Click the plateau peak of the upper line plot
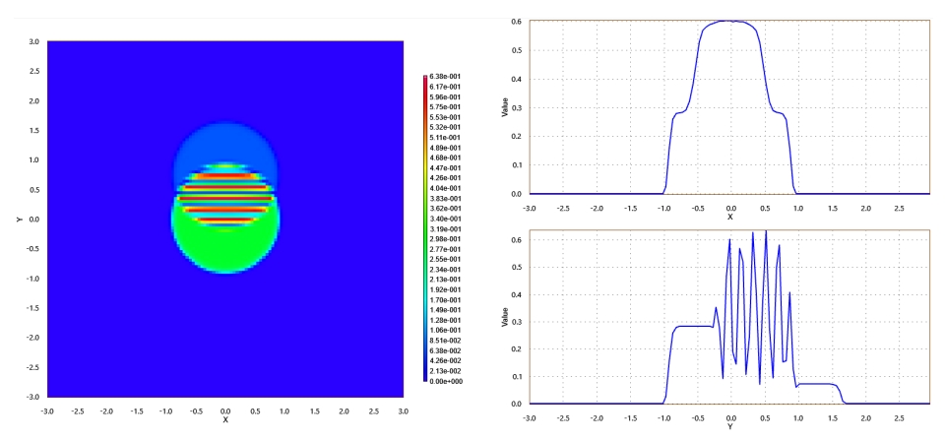The height and width of the screenshot is (441, 945). tap(729, 21)
